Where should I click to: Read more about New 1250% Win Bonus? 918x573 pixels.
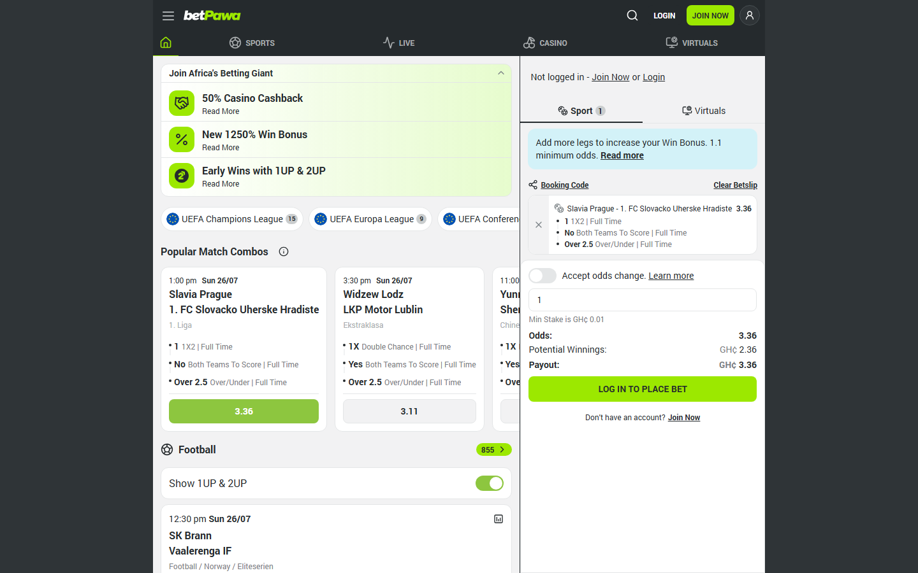point(221,148)
